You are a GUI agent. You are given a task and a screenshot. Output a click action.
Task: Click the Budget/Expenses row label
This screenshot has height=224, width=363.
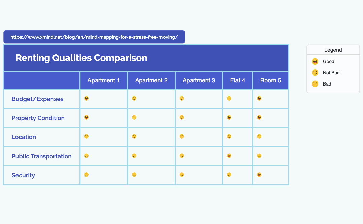[x=37, y=99]
